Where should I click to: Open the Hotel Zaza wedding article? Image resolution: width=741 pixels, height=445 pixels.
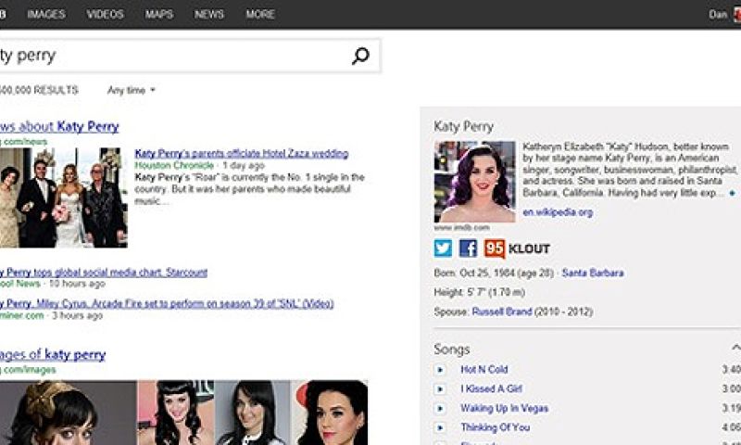tap(242, 153)
